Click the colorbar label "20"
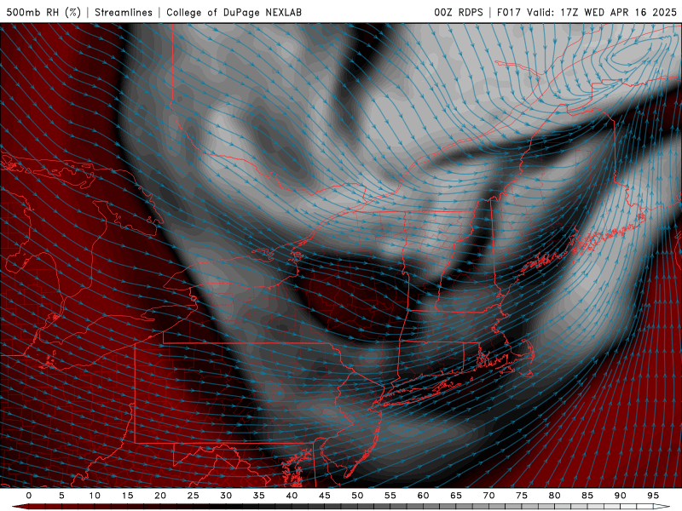The width and height of the screenshot is (682, 511). click(160, 496)
